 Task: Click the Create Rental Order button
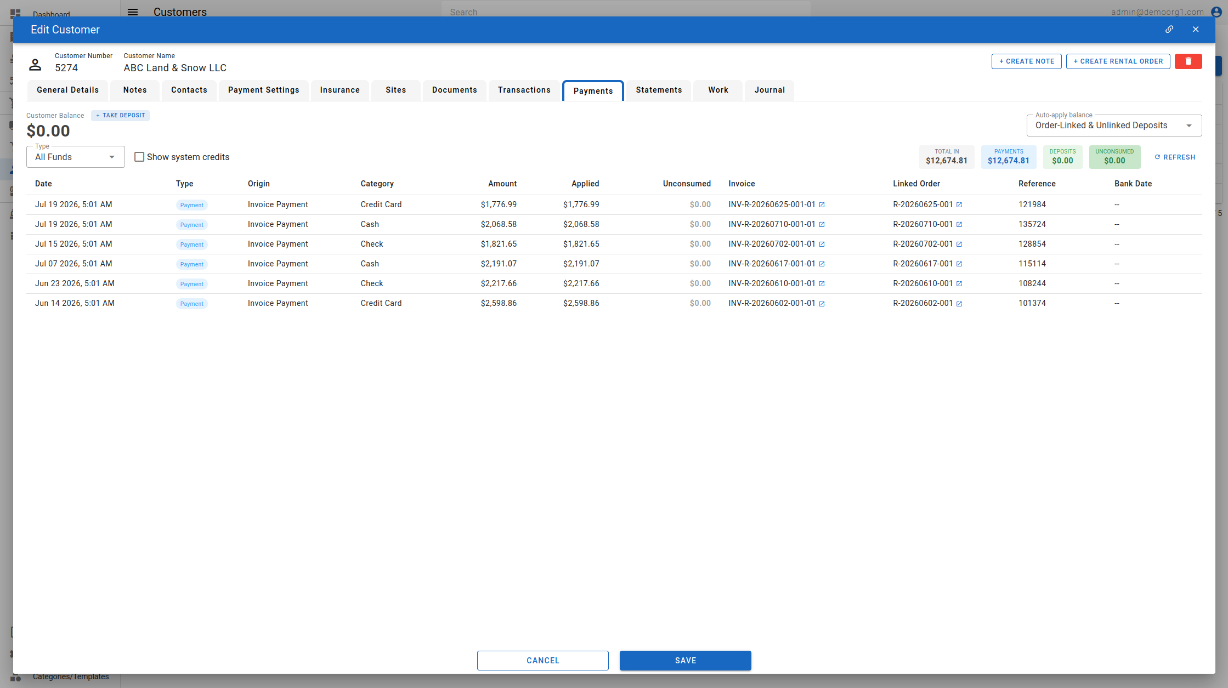tap(1118, 61)
